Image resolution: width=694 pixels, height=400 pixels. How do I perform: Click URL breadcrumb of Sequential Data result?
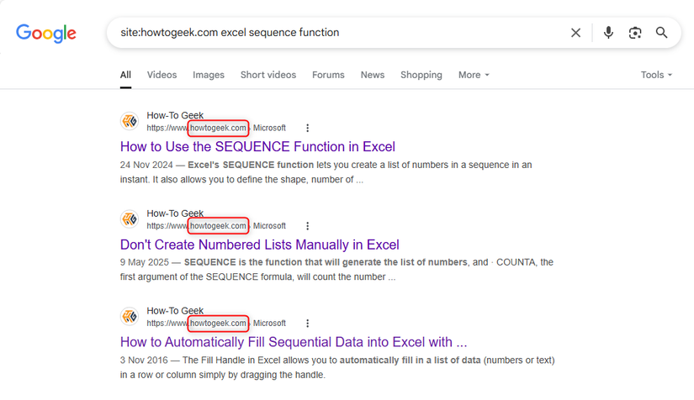216,324
